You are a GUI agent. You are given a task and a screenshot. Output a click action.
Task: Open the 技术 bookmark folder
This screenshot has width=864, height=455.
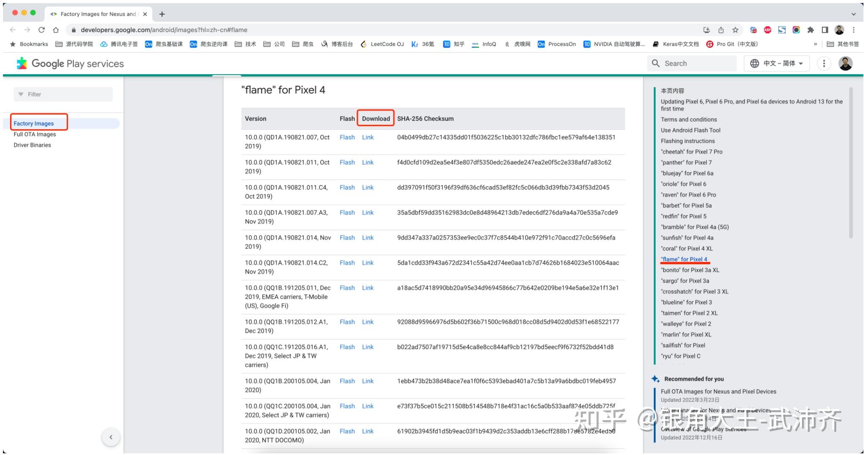pos(245,44)
